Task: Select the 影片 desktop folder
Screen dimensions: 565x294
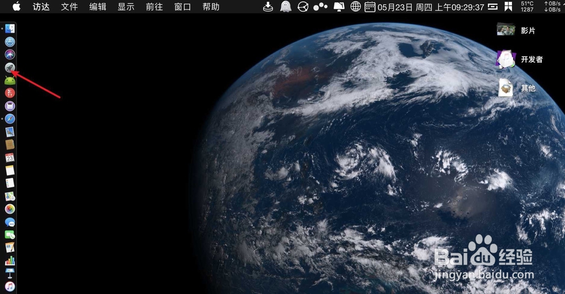Action: 516,30
